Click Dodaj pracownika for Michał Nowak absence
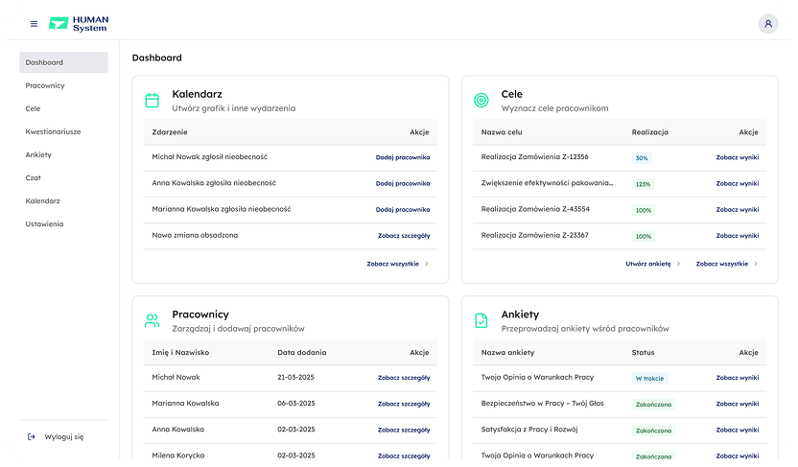The height and width of the screenshot is (467, 798). (x=403, y=157)
